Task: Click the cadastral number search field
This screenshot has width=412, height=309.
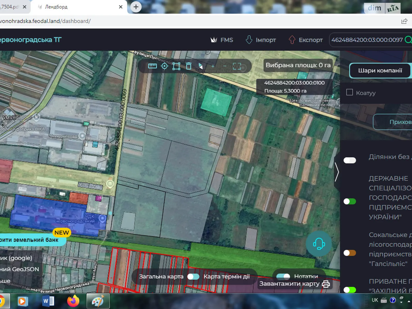Action: click(366, 40)
